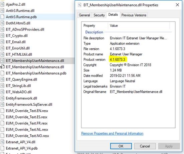Select the file name AjaxPro.2.dll

15,4
